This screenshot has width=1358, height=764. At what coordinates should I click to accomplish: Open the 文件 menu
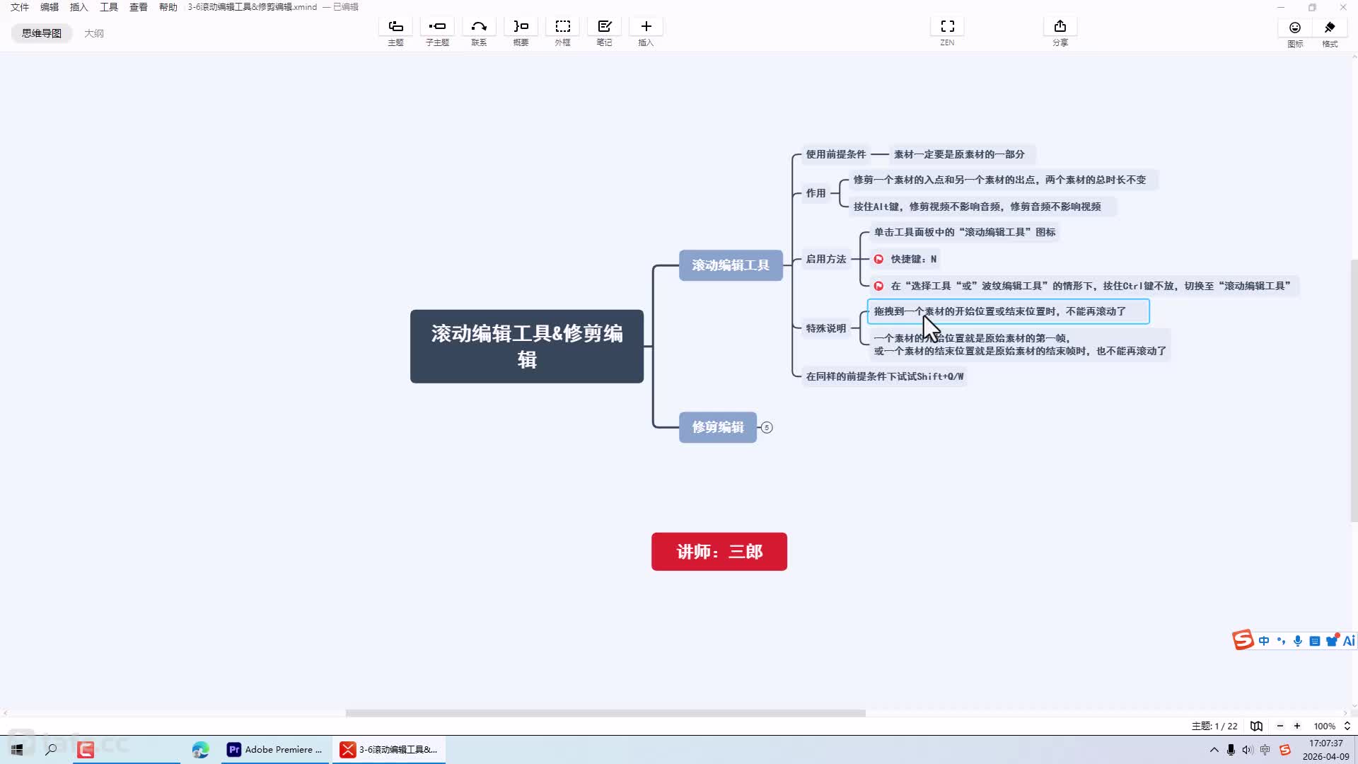click(x=20, y=7)
